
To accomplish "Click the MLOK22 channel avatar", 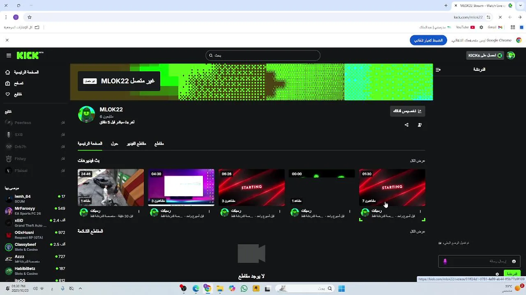I will [86, 115].
